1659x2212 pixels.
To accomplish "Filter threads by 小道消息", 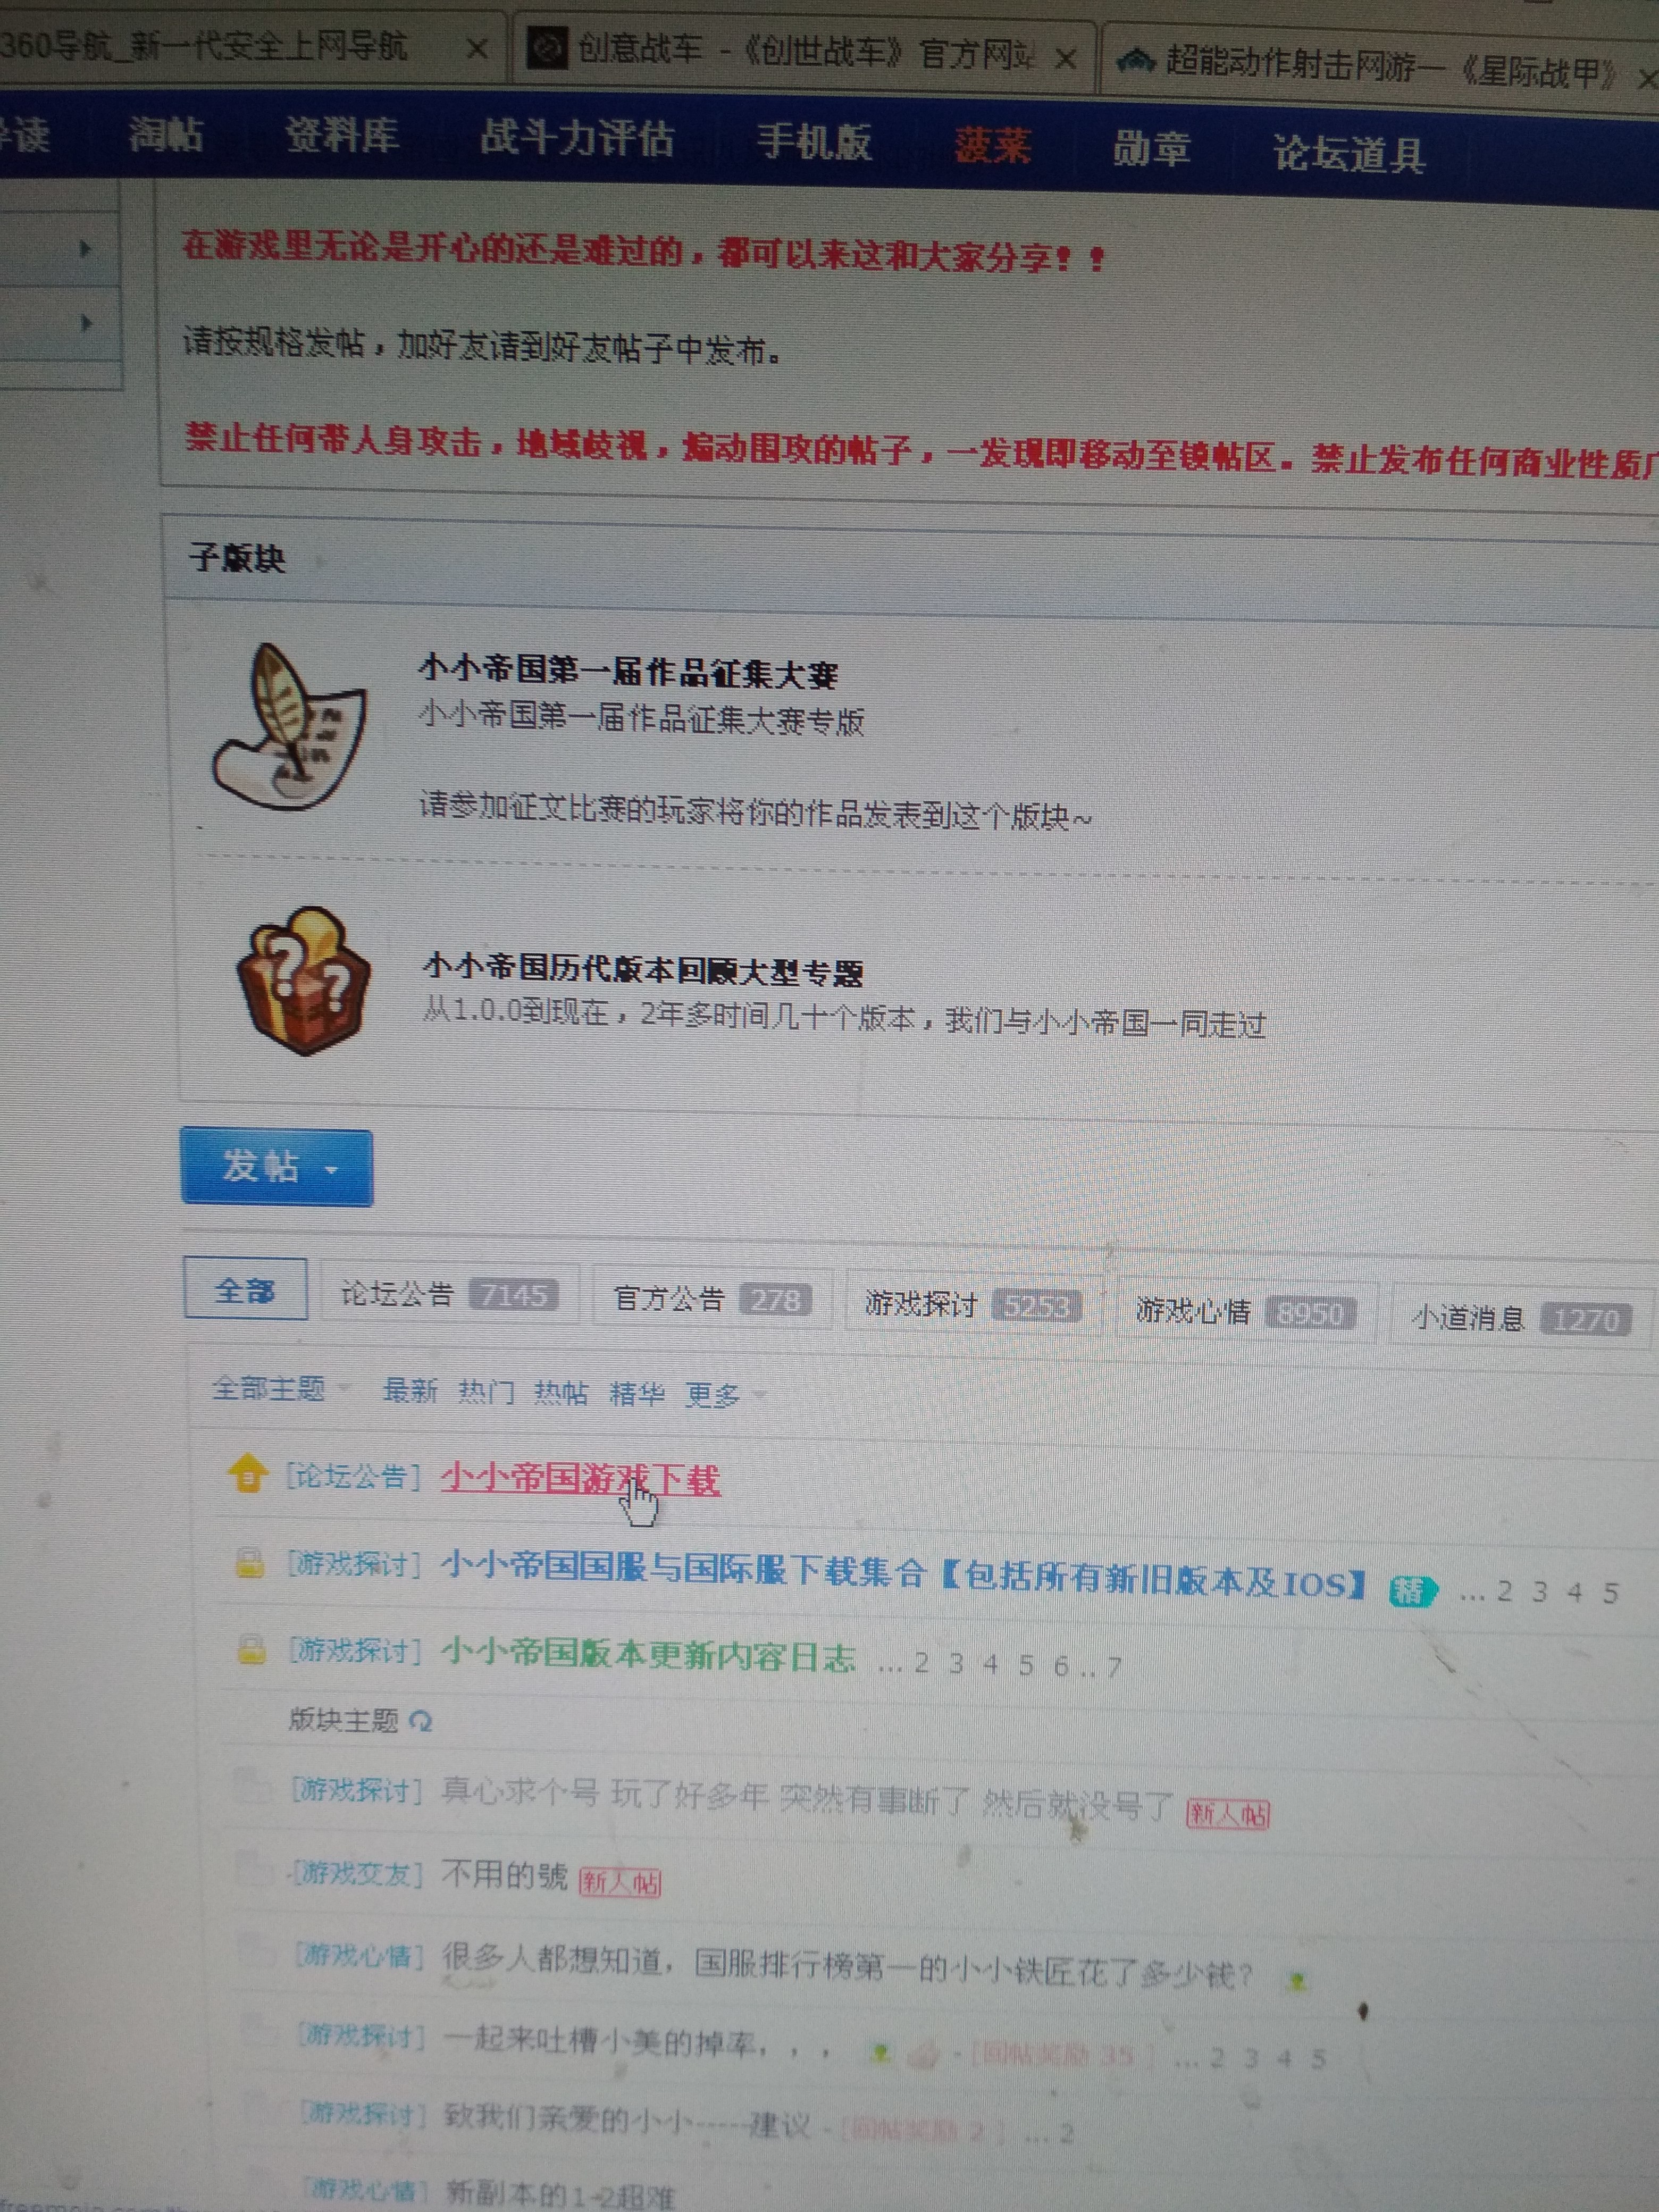I will 1521,1319.
